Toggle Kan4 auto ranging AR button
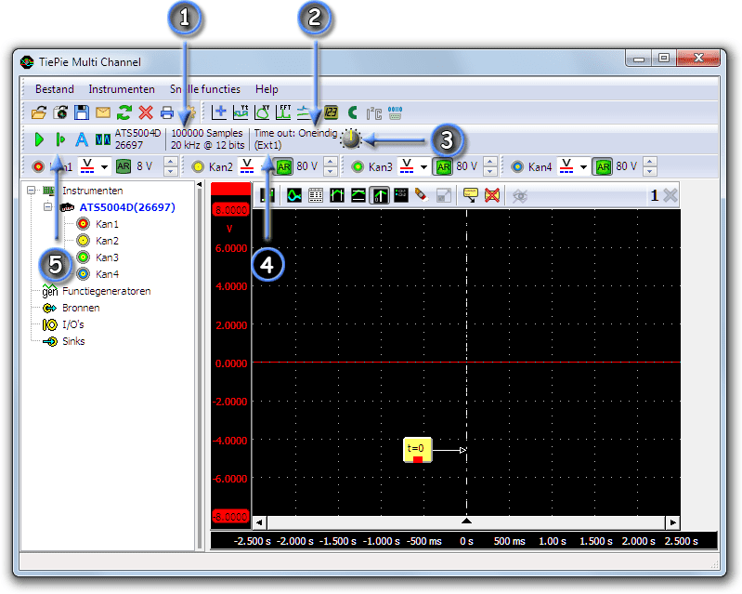This screenshot has width=742, height=594. pyautogui.click(x=603, y=166)
